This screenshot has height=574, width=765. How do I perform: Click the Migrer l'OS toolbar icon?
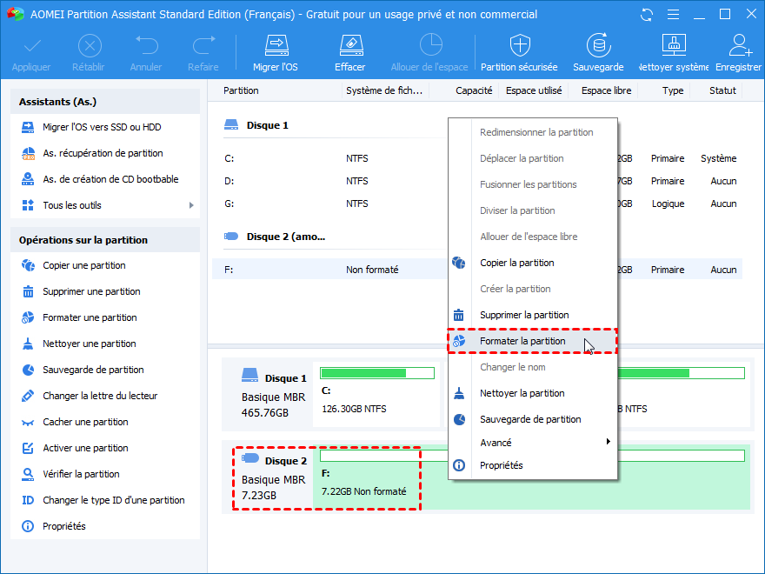[x=276, y=46]
